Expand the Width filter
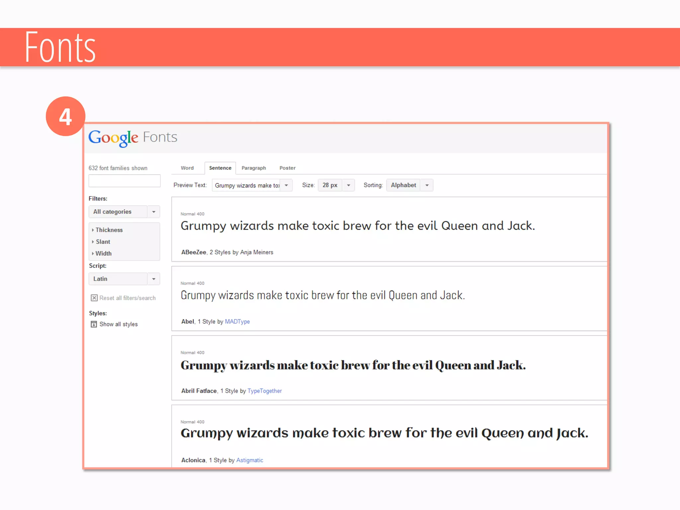The image size is (680, 510). click(x=102, y=253)
